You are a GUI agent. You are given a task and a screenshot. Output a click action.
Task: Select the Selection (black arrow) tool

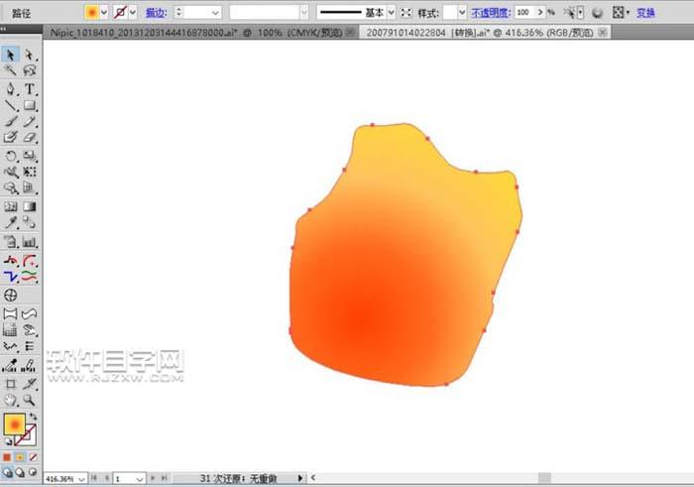10,55
